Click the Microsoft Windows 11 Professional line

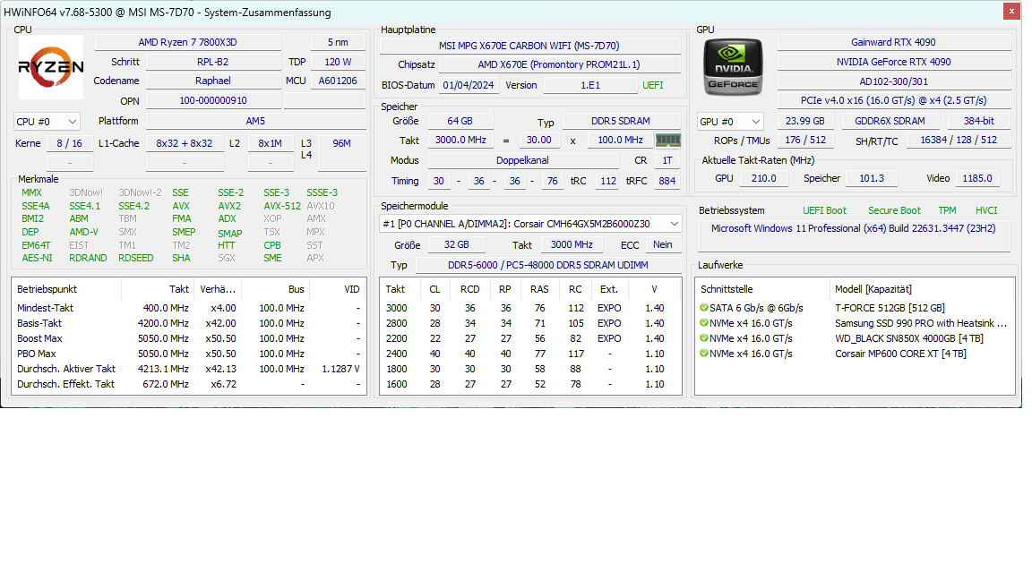[853, 228]
